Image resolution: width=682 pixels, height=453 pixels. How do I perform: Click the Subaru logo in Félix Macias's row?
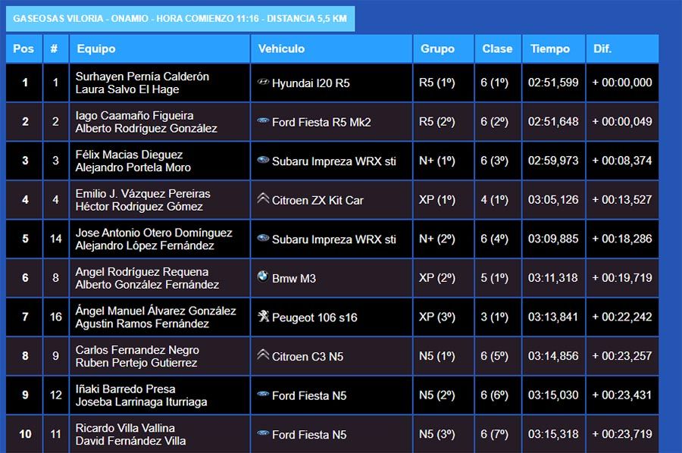263,161
